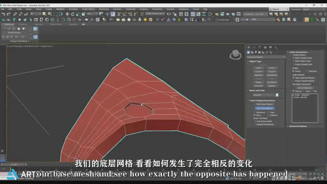
Task: Select the Operands display radio button
Action: [x=311, y=71]
